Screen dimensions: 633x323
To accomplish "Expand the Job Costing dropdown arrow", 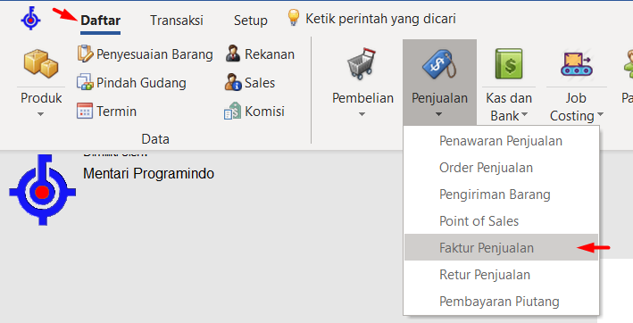I will (x=600, y=114).
